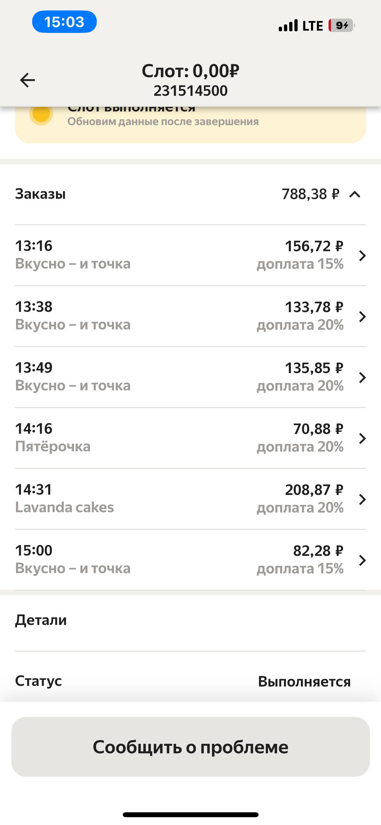Tap the chevron beside 133,78 ₽ order
This screenshot has width=381, height=825.
pos(362,316)
